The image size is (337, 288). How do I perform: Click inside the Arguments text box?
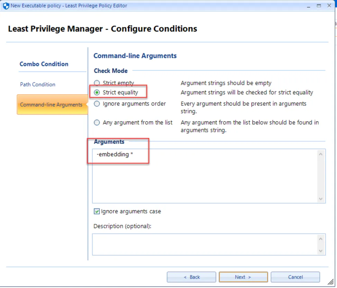click(205, 176)
